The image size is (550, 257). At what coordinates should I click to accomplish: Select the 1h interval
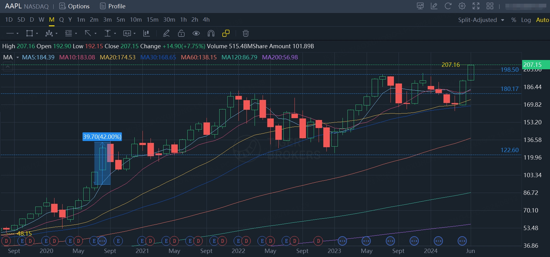click(183, 19)
